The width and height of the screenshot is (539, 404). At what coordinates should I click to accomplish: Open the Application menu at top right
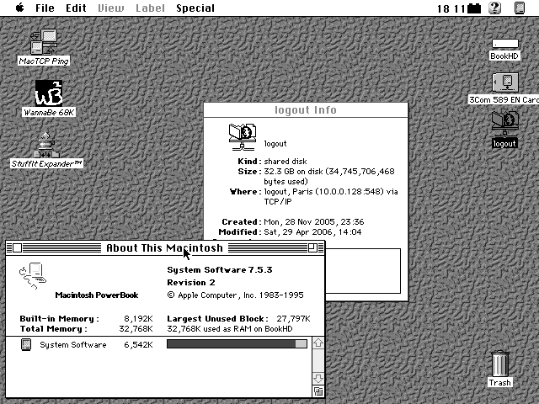pos(520,8)
